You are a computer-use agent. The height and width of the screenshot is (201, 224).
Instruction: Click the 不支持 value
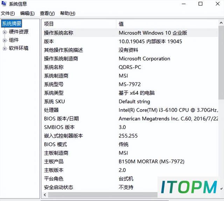[126, 187]
